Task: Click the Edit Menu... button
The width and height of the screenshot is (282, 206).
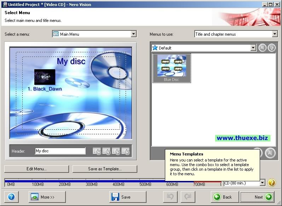Action: (36, 169)
